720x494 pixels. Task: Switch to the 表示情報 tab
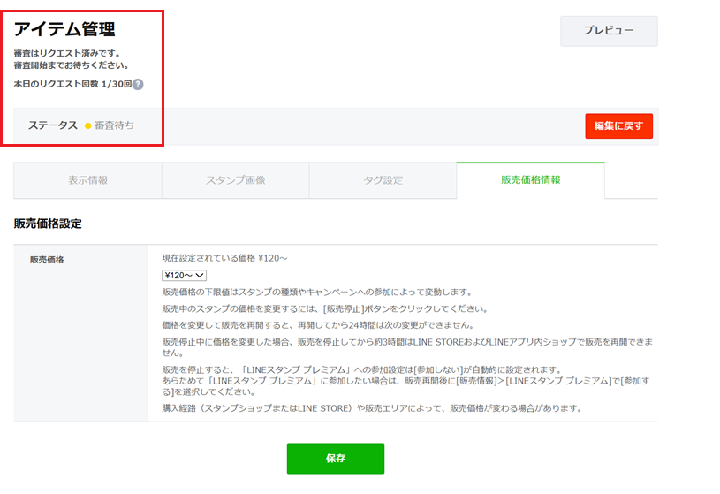click(x=87, y=180)
